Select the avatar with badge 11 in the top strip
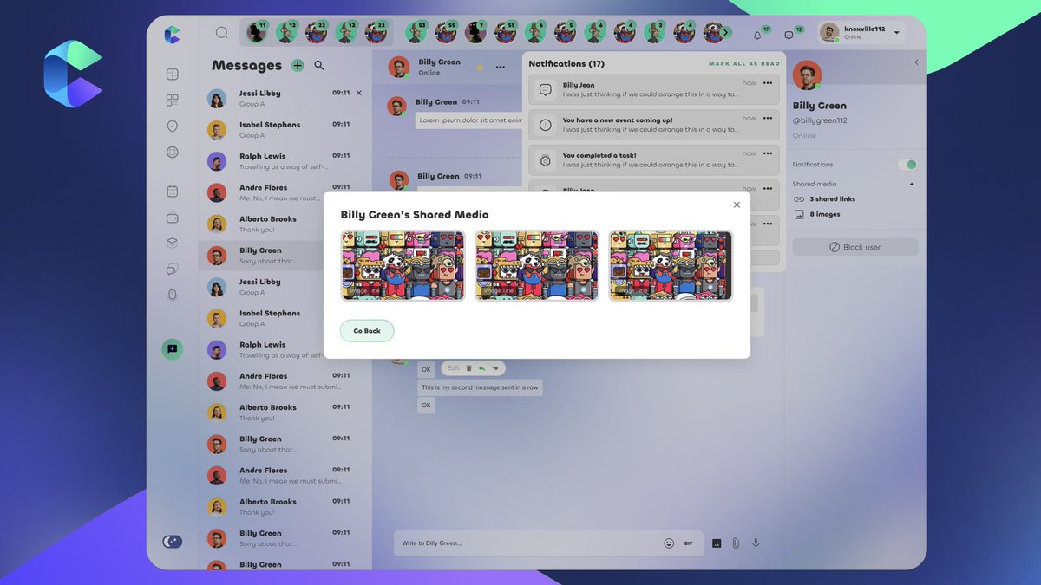1041x585 pixels. pyautogui.click(x=256, y=33)
